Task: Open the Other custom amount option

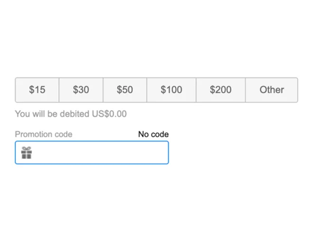Action: point(272,90)
